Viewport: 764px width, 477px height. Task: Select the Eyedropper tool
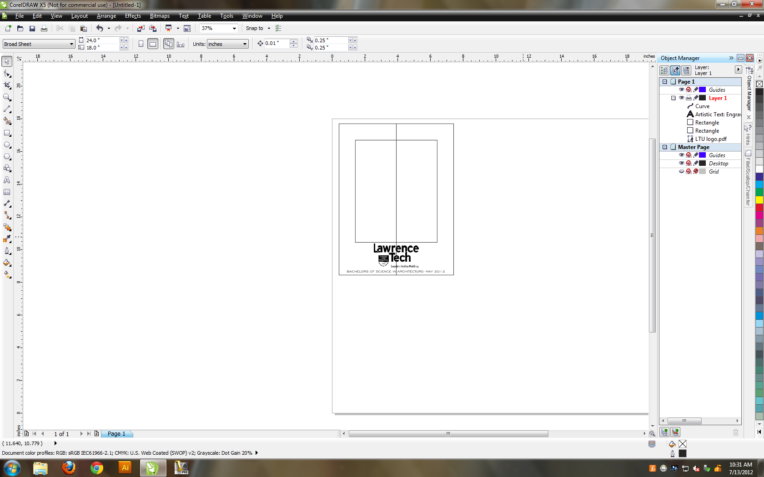(x=7, y=239)
